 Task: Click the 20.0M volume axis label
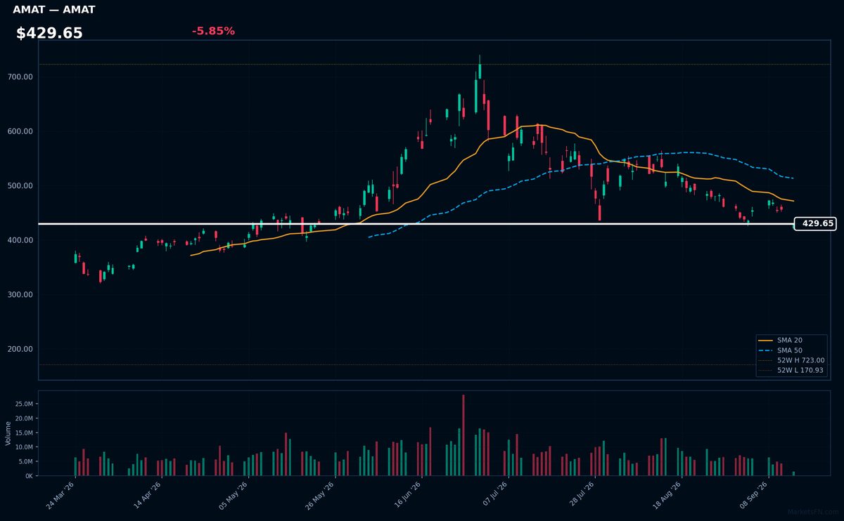(24, 418)
